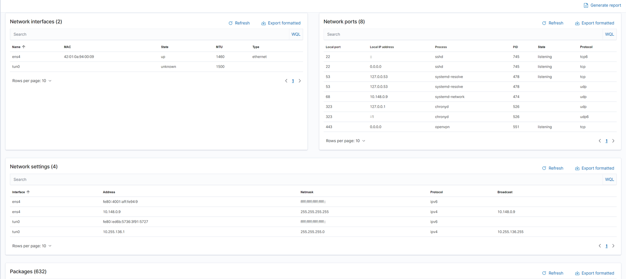Click the tcp6 protocol cell

[584, 57]
